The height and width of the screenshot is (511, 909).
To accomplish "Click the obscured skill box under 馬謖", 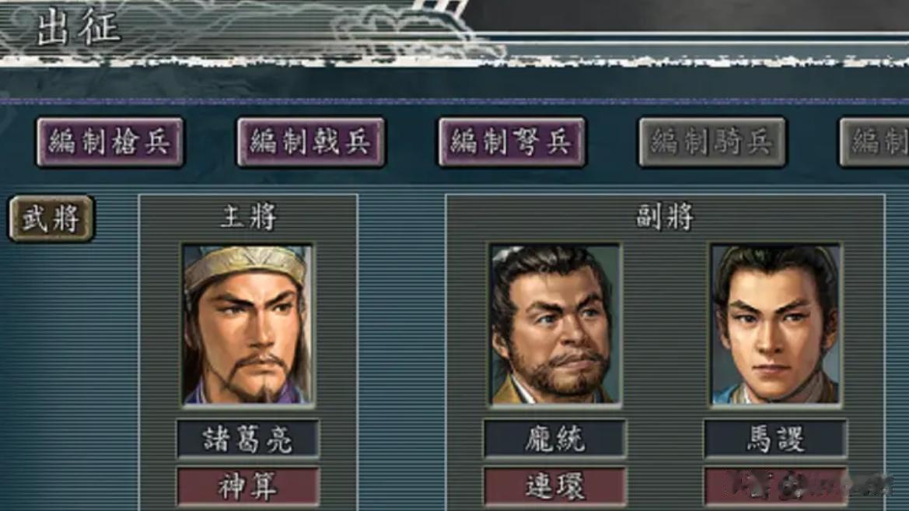I will click(776, 486).
